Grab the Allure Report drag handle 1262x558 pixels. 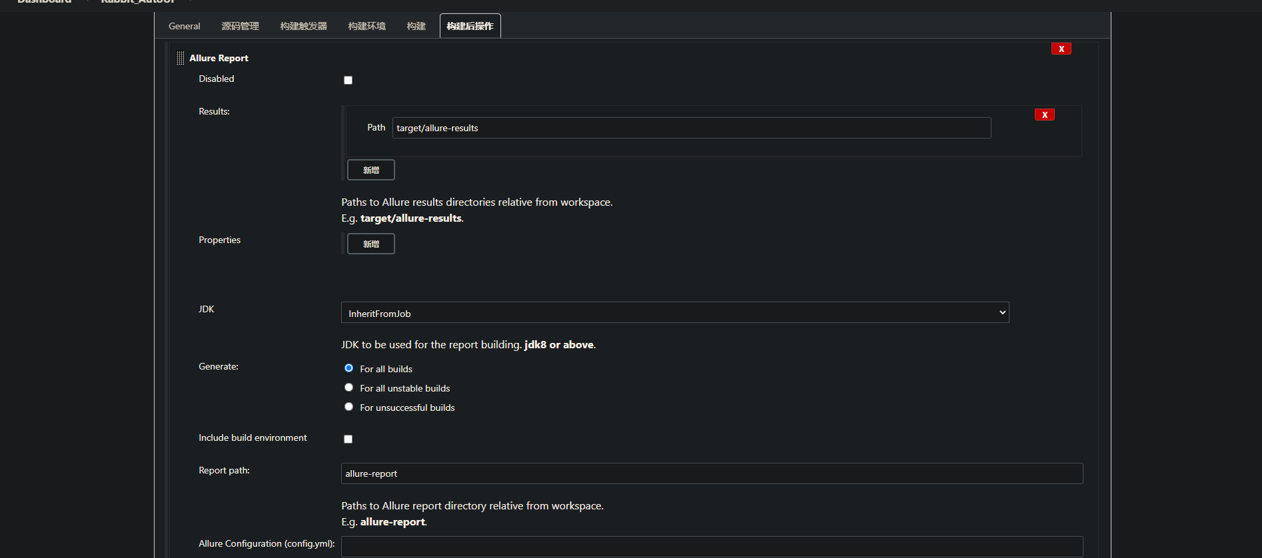point(180,59)
